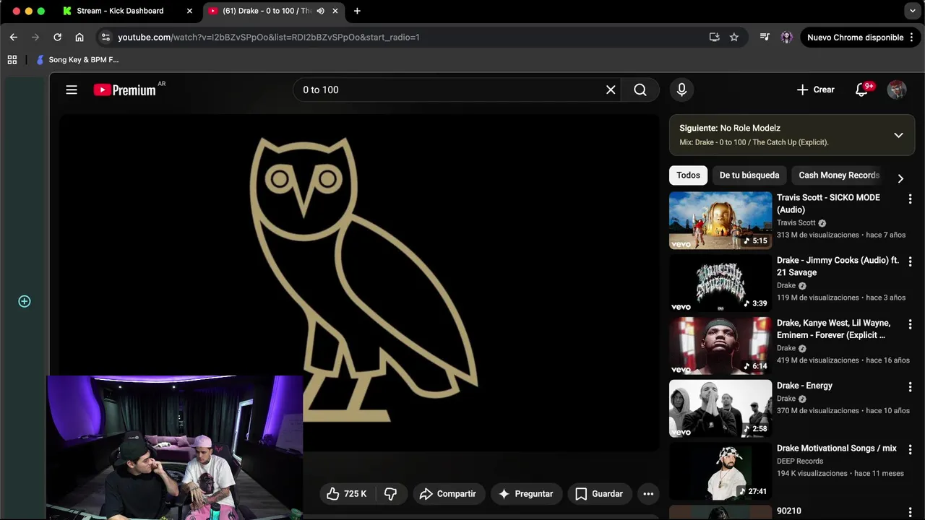Open options menu for Jimmy Cooks

[910, 261]
